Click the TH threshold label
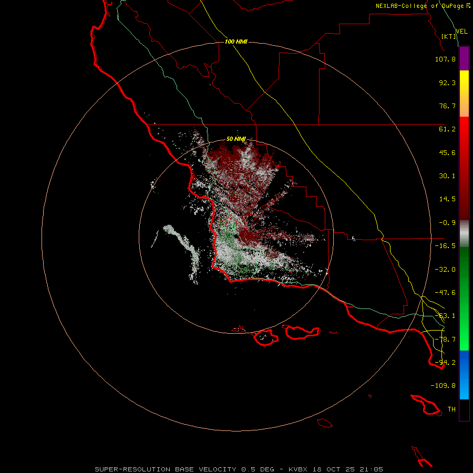This screenshot has width=473, height=473. tap(451, 409)
